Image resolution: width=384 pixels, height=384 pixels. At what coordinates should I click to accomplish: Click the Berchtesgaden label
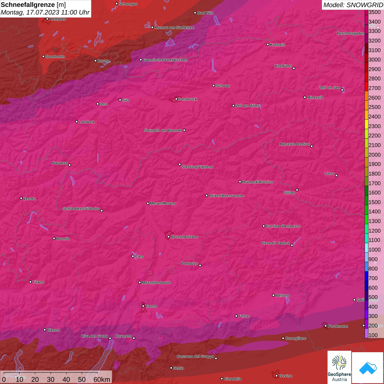351,33
